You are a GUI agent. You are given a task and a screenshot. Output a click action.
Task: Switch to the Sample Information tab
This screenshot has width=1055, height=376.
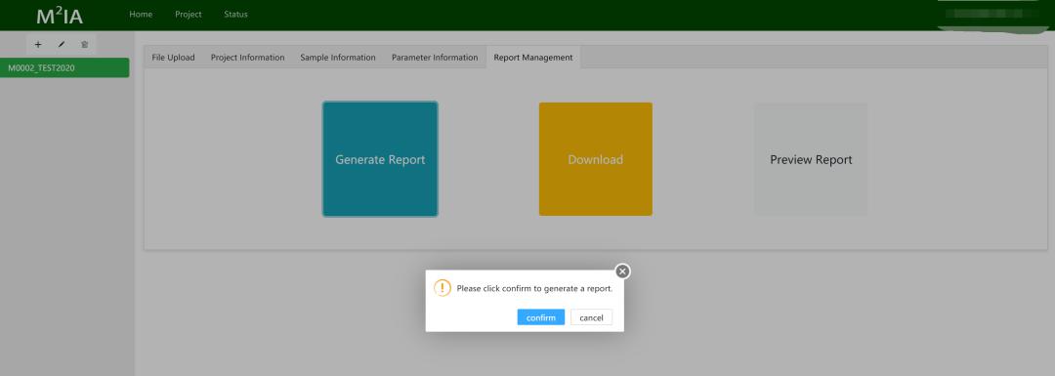(338, 58)
